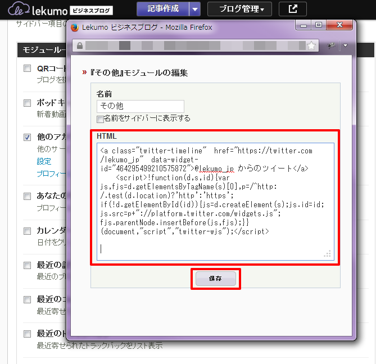Expand the 記事作成 dropdown arrow

pos(194,9)
